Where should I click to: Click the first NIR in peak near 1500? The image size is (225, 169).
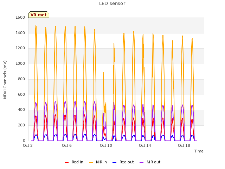point(36,26)
